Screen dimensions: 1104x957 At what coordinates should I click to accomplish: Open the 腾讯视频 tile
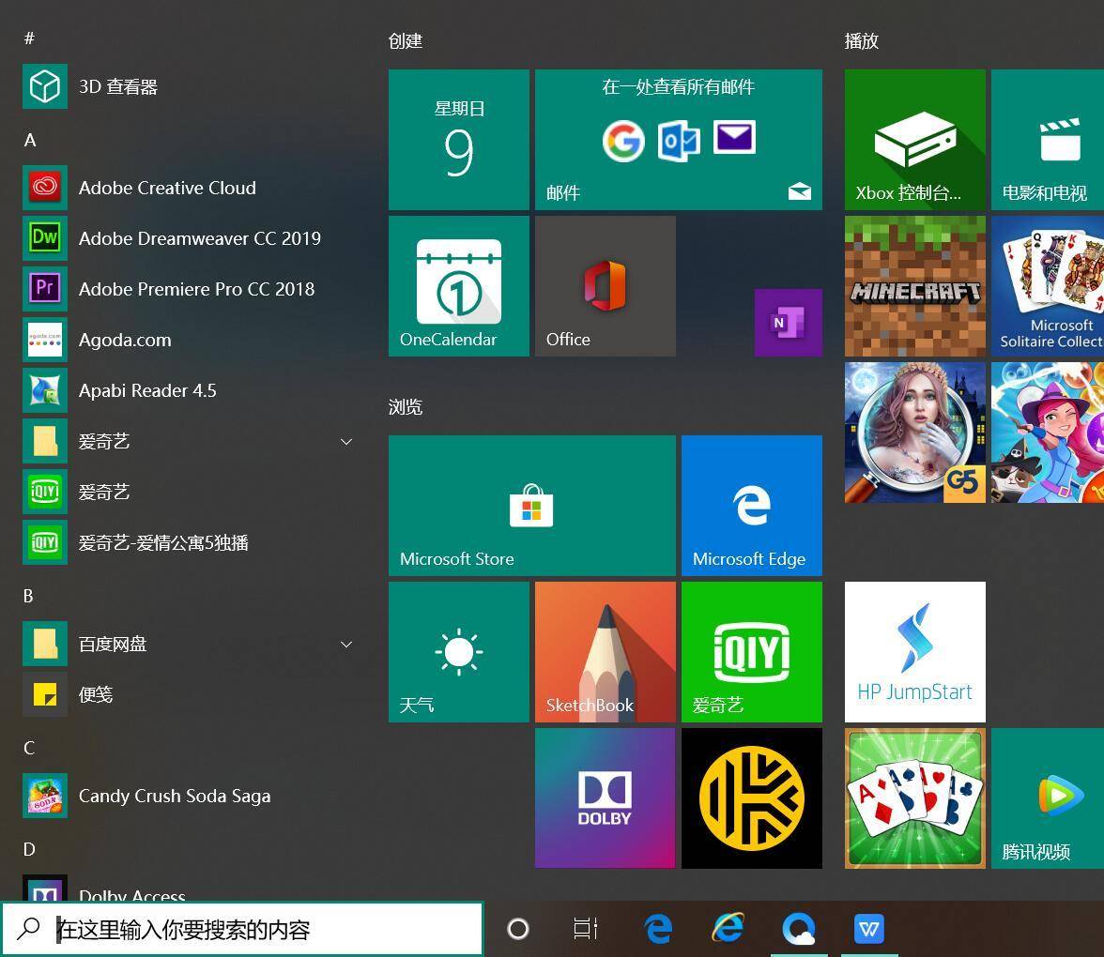(x=1048, y=798)
